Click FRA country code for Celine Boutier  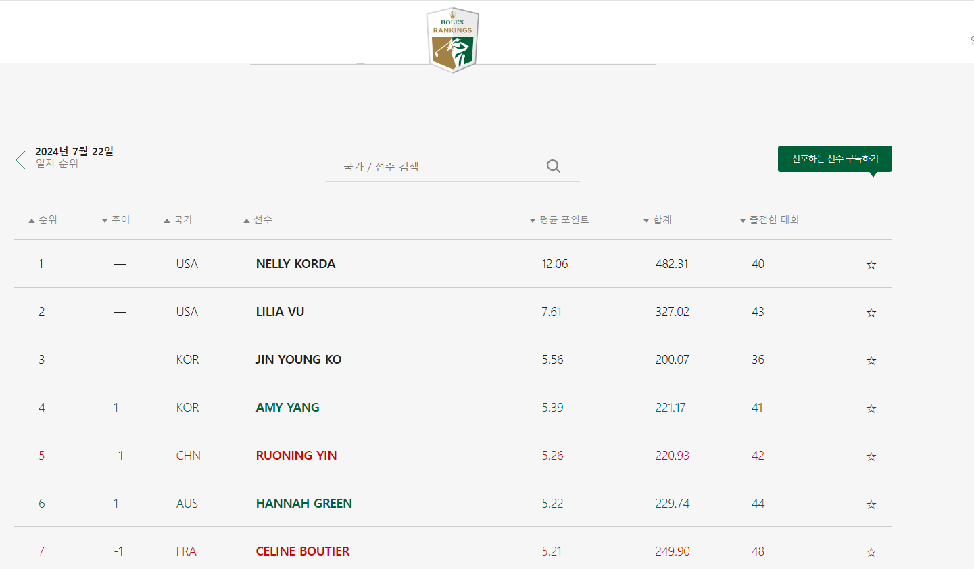[x=186, y=551]
